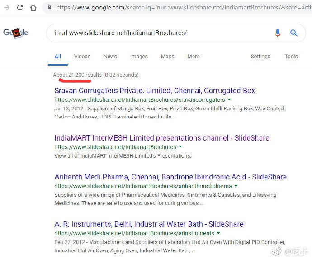312x259 pixels.
Task: Click the browser forward arrow
Action: tap(7, 8)
